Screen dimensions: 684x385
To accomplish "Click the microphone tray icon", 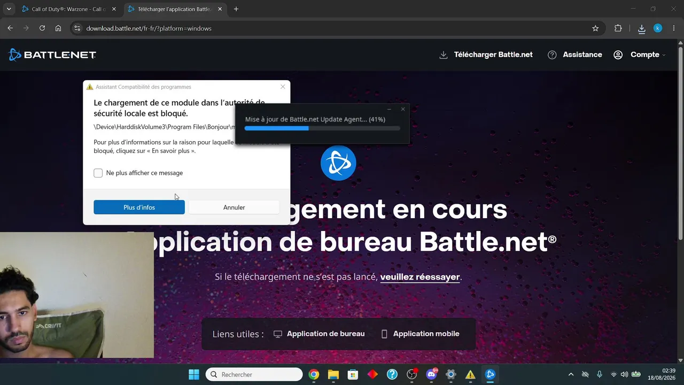I will pyautogui.click(x=600, y=374).
